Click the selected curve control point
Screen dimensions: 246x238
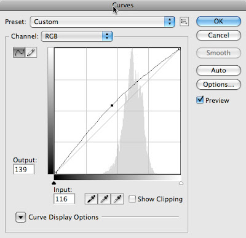click(x=112, y=105)
